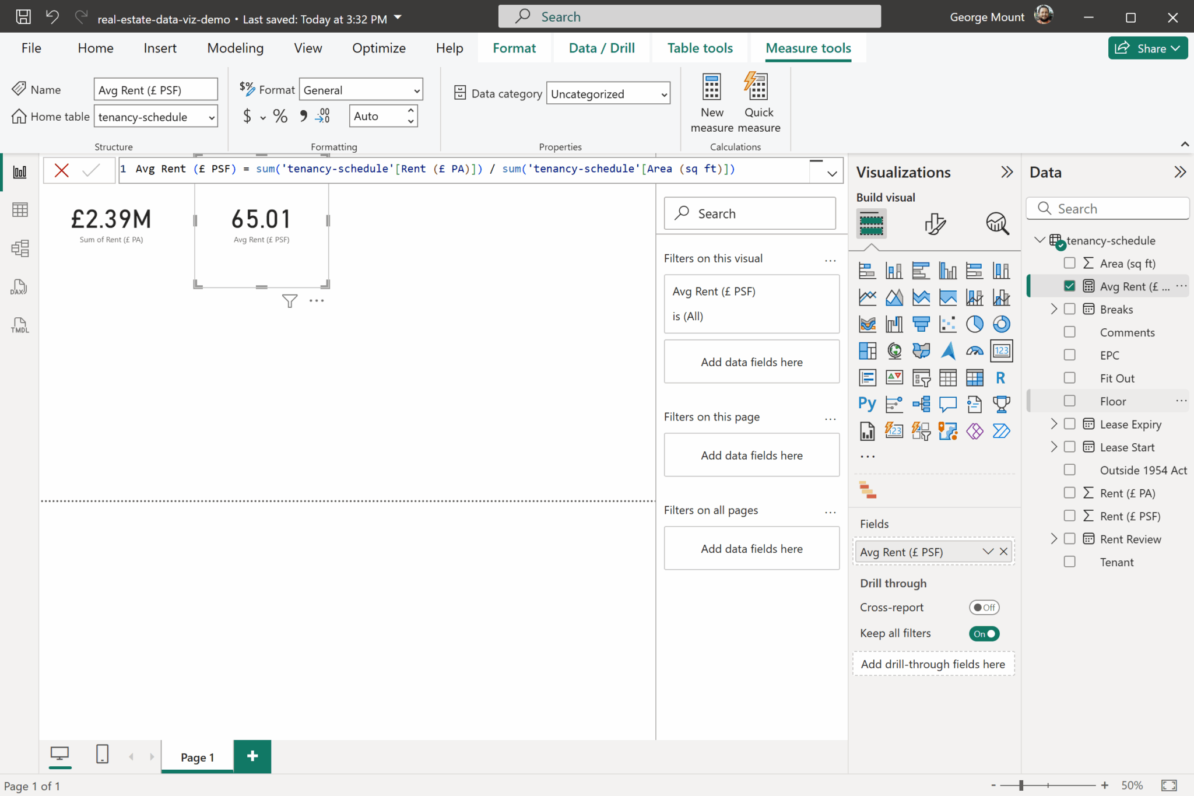Check the Rent (£ PA) field checkbox
Viewport: 1194px width, 796px height.
point(1069,493)
